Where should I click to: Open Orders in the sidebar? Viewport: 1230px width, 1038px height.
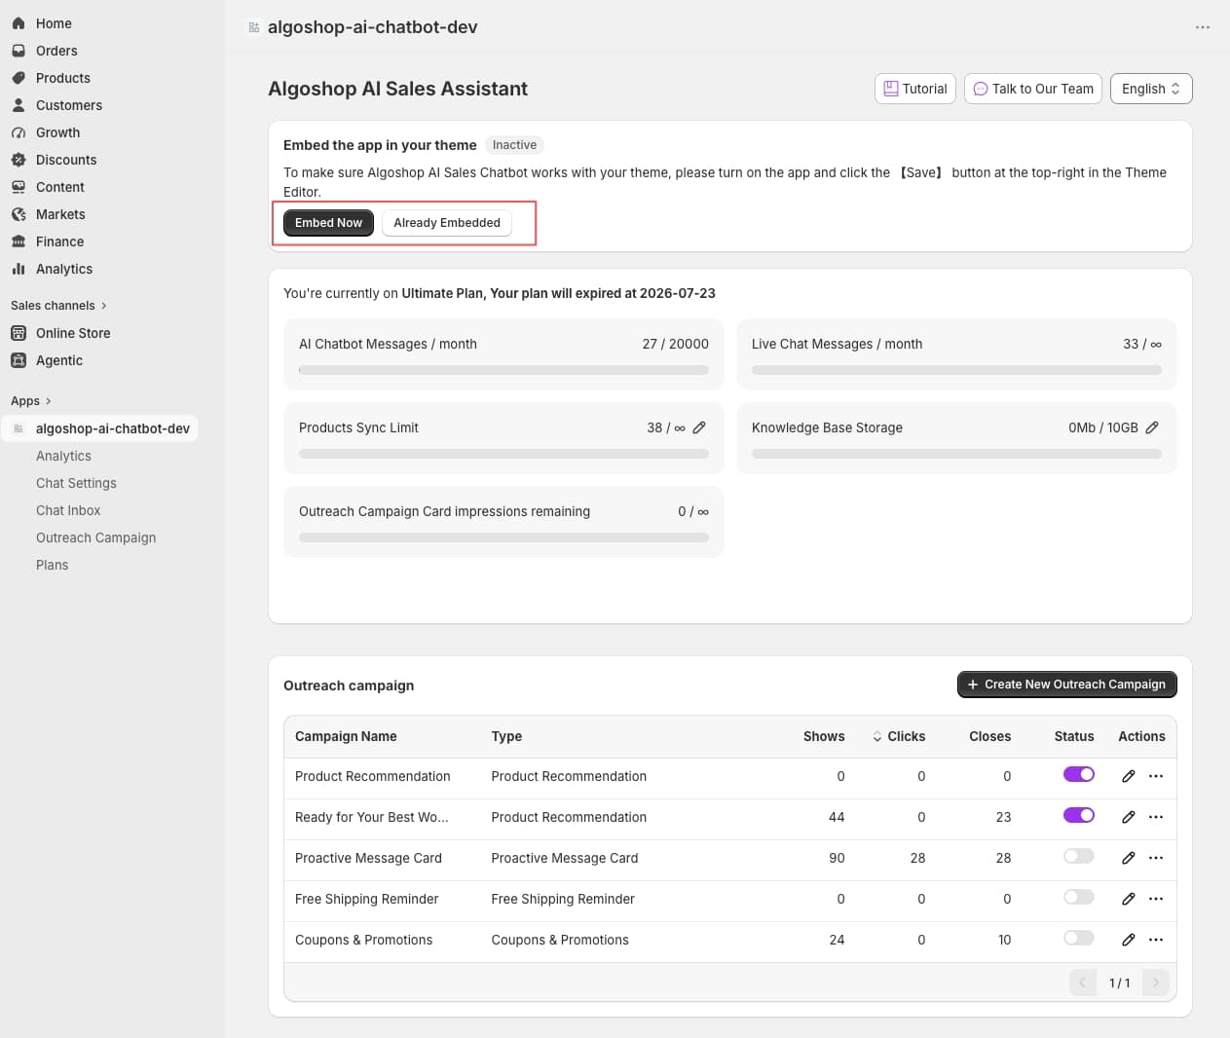pyautogui.click(x=56, y=51)
